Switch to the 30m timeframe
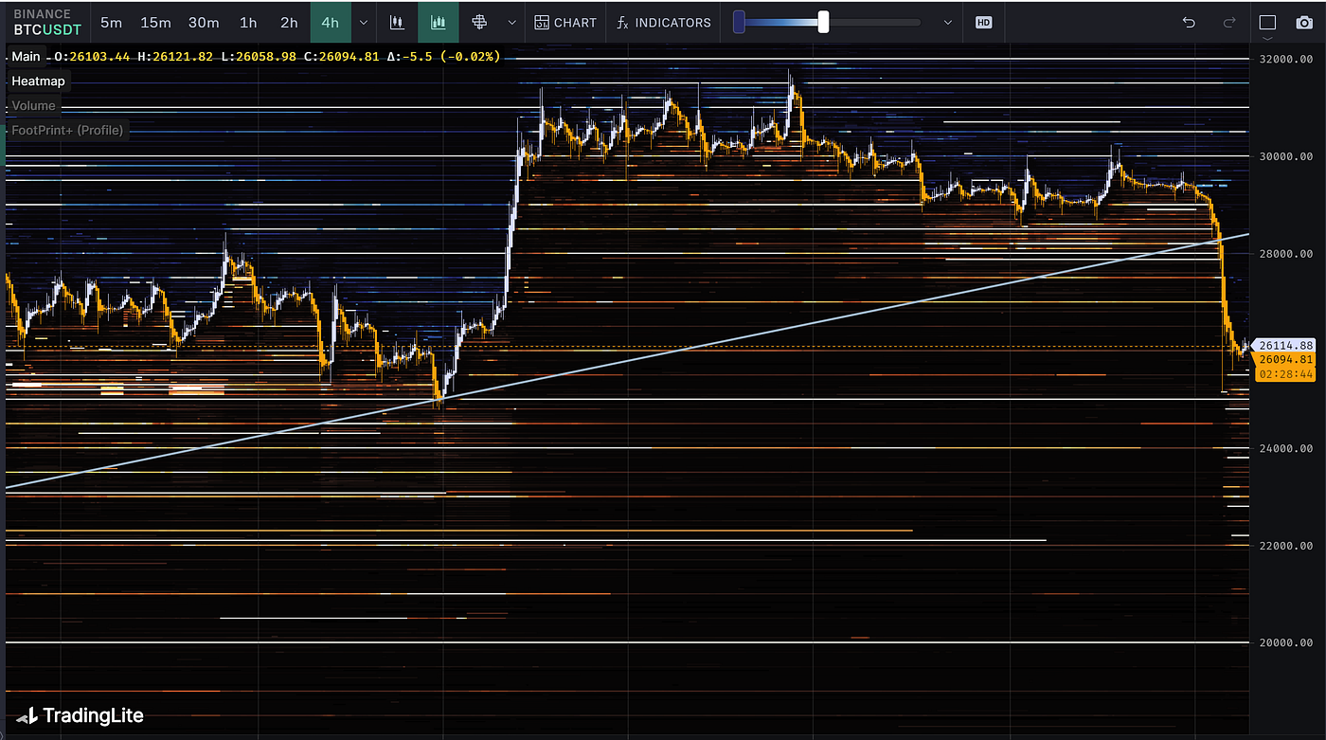Image resolution: width=1326 pixels, height=740 pixels. coord(204,22)
